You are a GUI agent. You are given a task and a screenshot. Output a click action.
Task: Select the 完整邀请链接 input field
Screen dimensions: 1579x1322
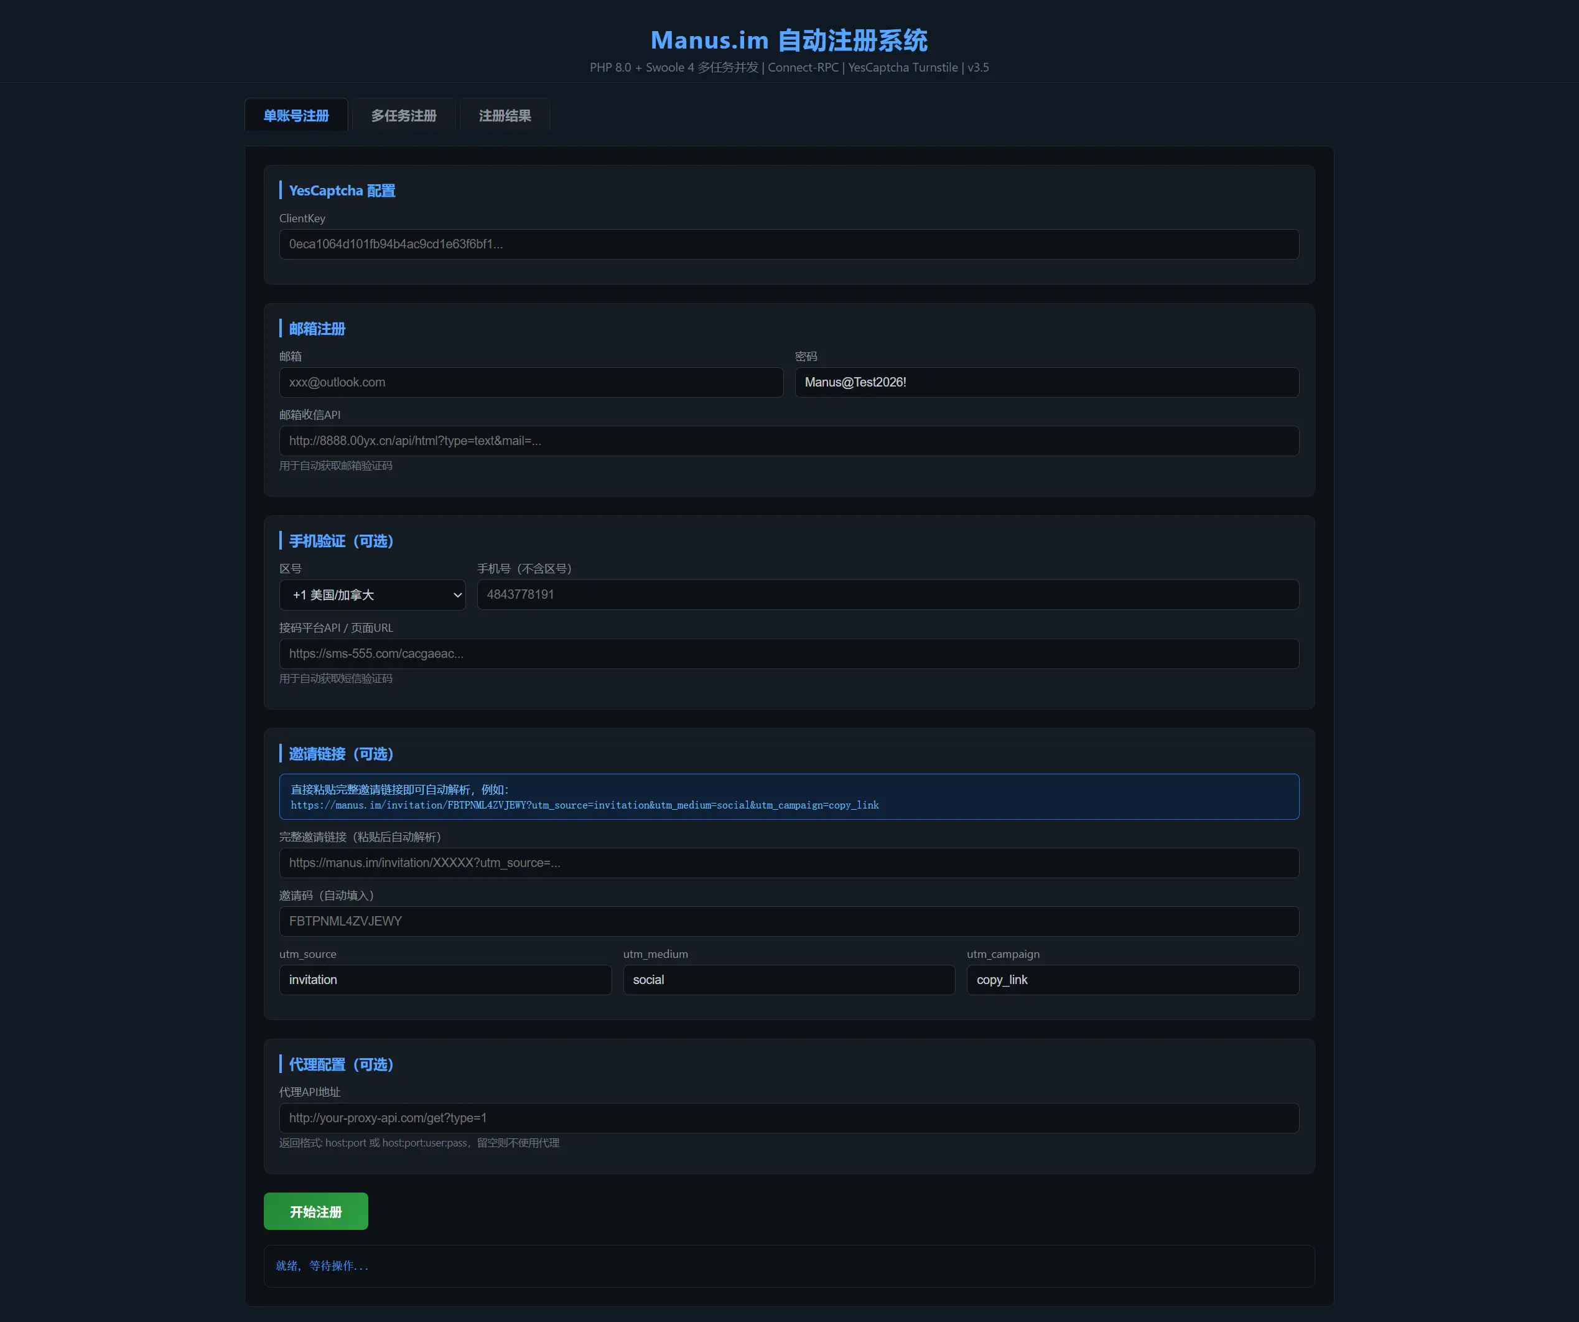point(788,862)
